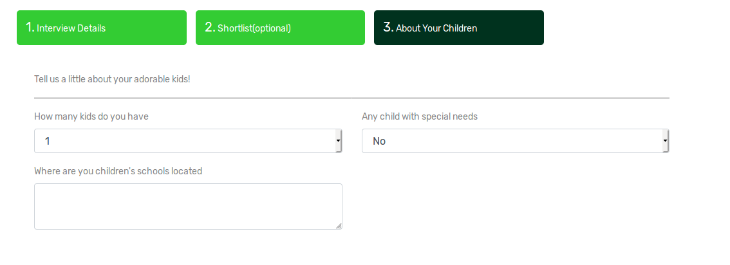Click the 'Any child with special needs' label
Image resolution: width=730 pixels, height=265 pixels.
pos(420,116)
